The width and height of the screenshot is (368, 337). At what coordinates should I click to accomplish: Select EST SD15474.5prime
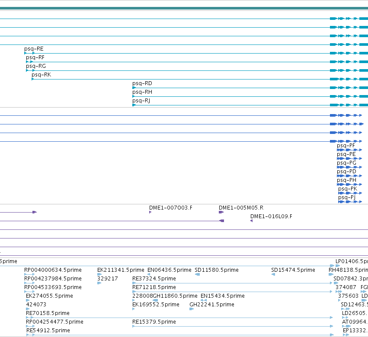pyautogui.click(x=293, y=270)
